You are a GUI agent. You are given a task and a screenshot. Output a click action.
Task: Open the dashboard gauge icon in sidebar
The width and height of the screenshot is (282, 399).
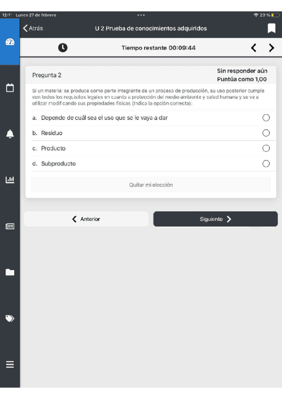pos(10,42)
